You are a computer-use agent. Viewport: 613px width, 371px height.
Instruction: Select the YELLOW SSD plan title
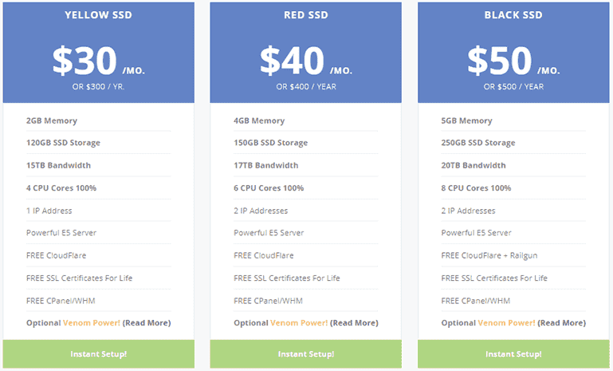click(x=99, y=15)
